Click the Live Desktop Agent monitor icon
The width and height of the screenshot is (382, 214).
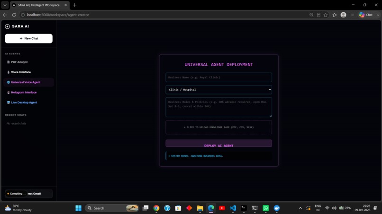(x=8, y=103)
